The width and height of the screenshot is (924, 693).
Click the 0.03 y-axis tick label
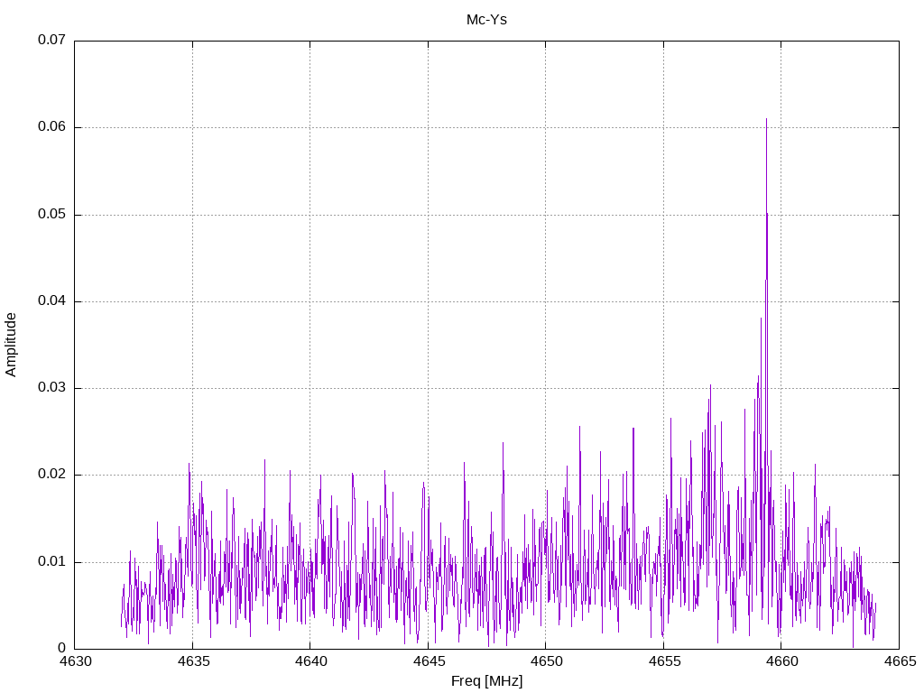click(x=51, y=388)
